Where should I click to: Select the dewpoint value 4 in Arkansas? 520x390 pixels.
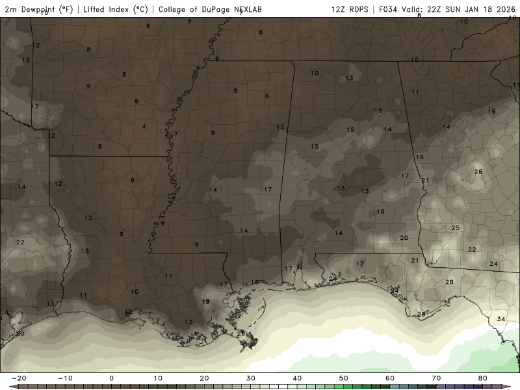144,126
